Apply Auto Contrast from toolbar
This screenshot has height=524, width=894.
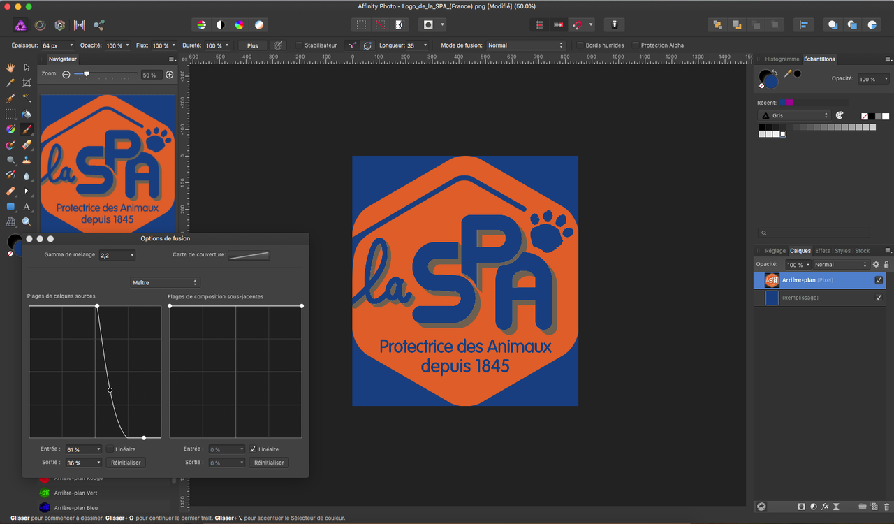221,25
